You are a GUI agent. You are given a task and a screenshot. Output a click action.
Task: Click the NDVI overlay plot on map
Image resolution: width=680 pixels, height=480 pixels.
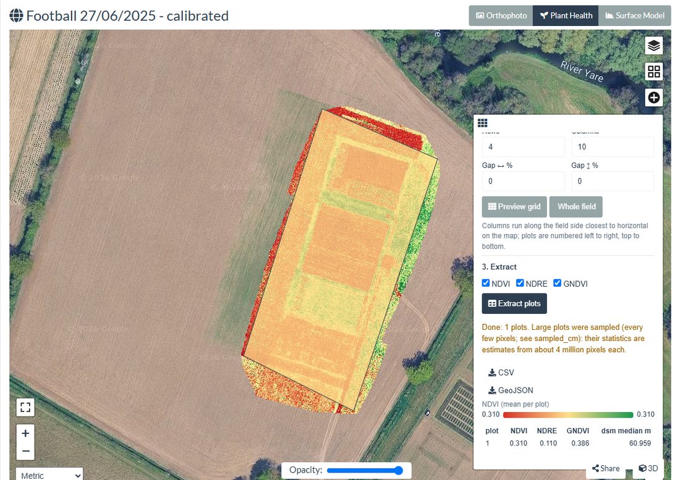(x=341, y=260)
